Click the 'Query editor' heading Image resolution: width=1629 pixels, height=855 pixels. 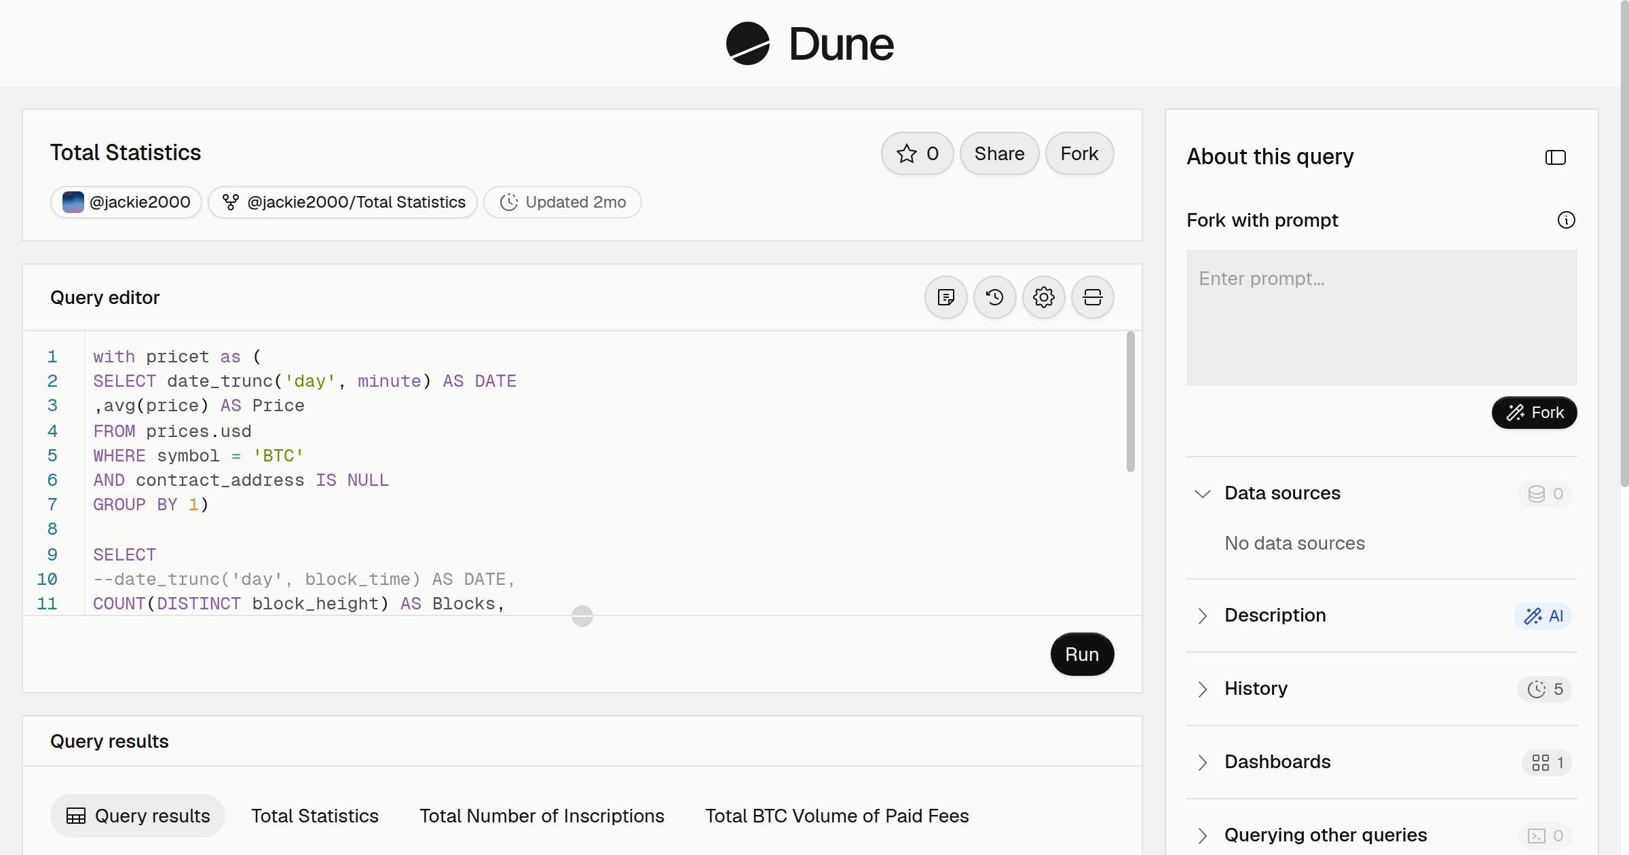[x=105, y=297]
